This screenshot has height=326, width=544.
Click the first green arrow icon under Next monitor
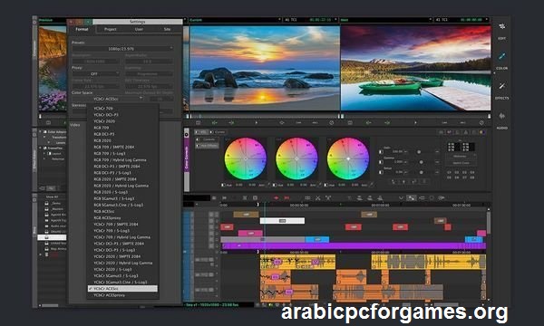pyautogui.click(x=368, y=122)
